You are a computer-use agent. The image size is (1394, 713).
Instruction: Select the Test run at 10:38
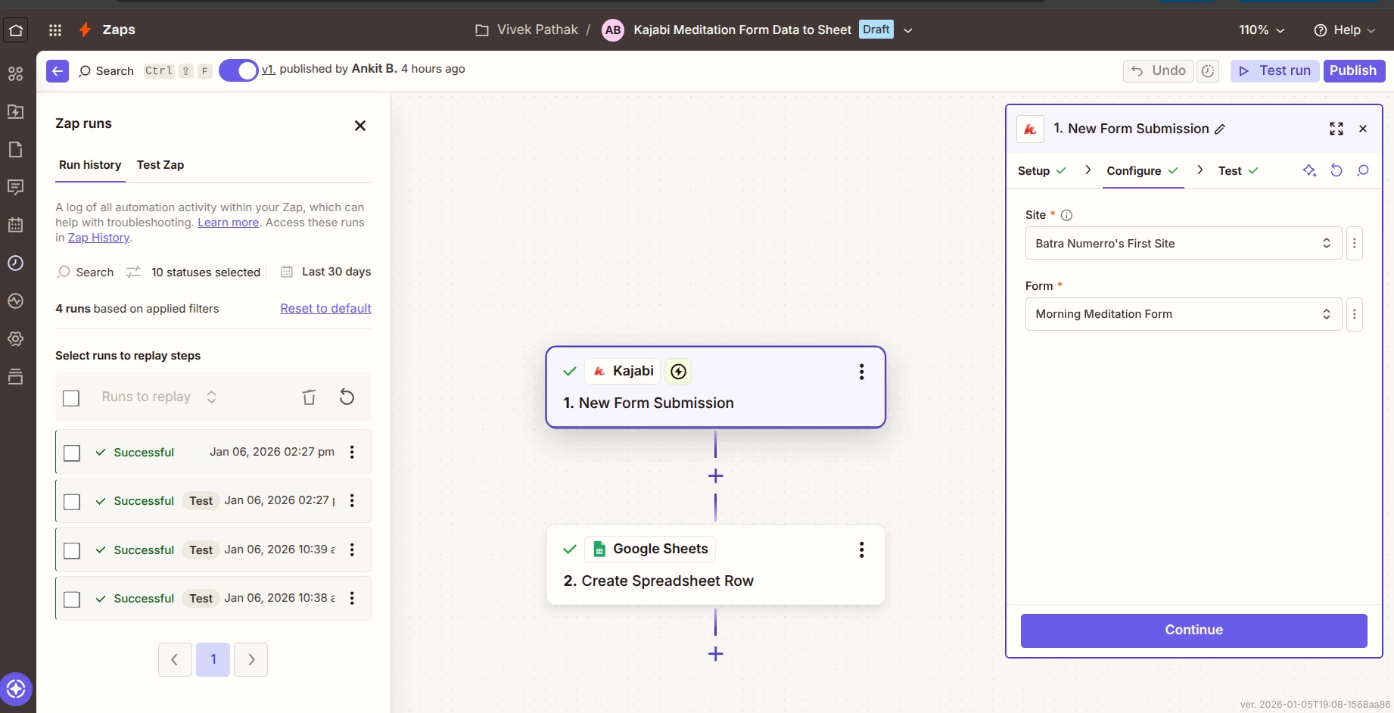(72, 599)
